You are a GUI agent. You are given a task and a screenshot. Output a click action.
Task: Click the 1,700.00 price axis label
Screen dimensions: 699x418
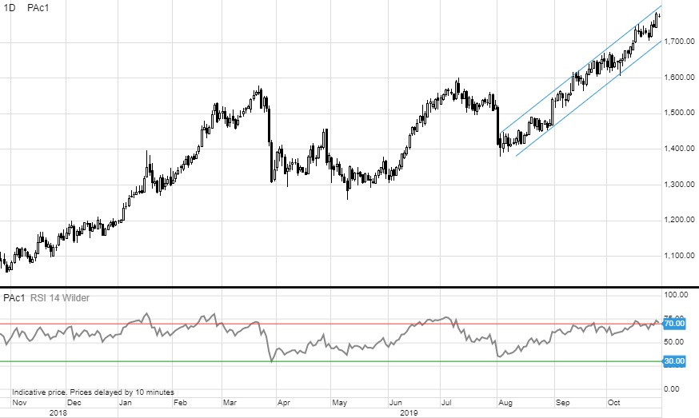coord(679,42)
